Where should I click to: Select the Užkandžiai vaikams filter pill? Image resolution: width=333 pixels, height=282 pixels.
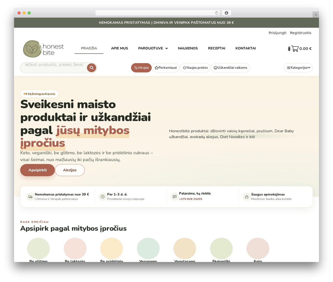pos(230,68)
